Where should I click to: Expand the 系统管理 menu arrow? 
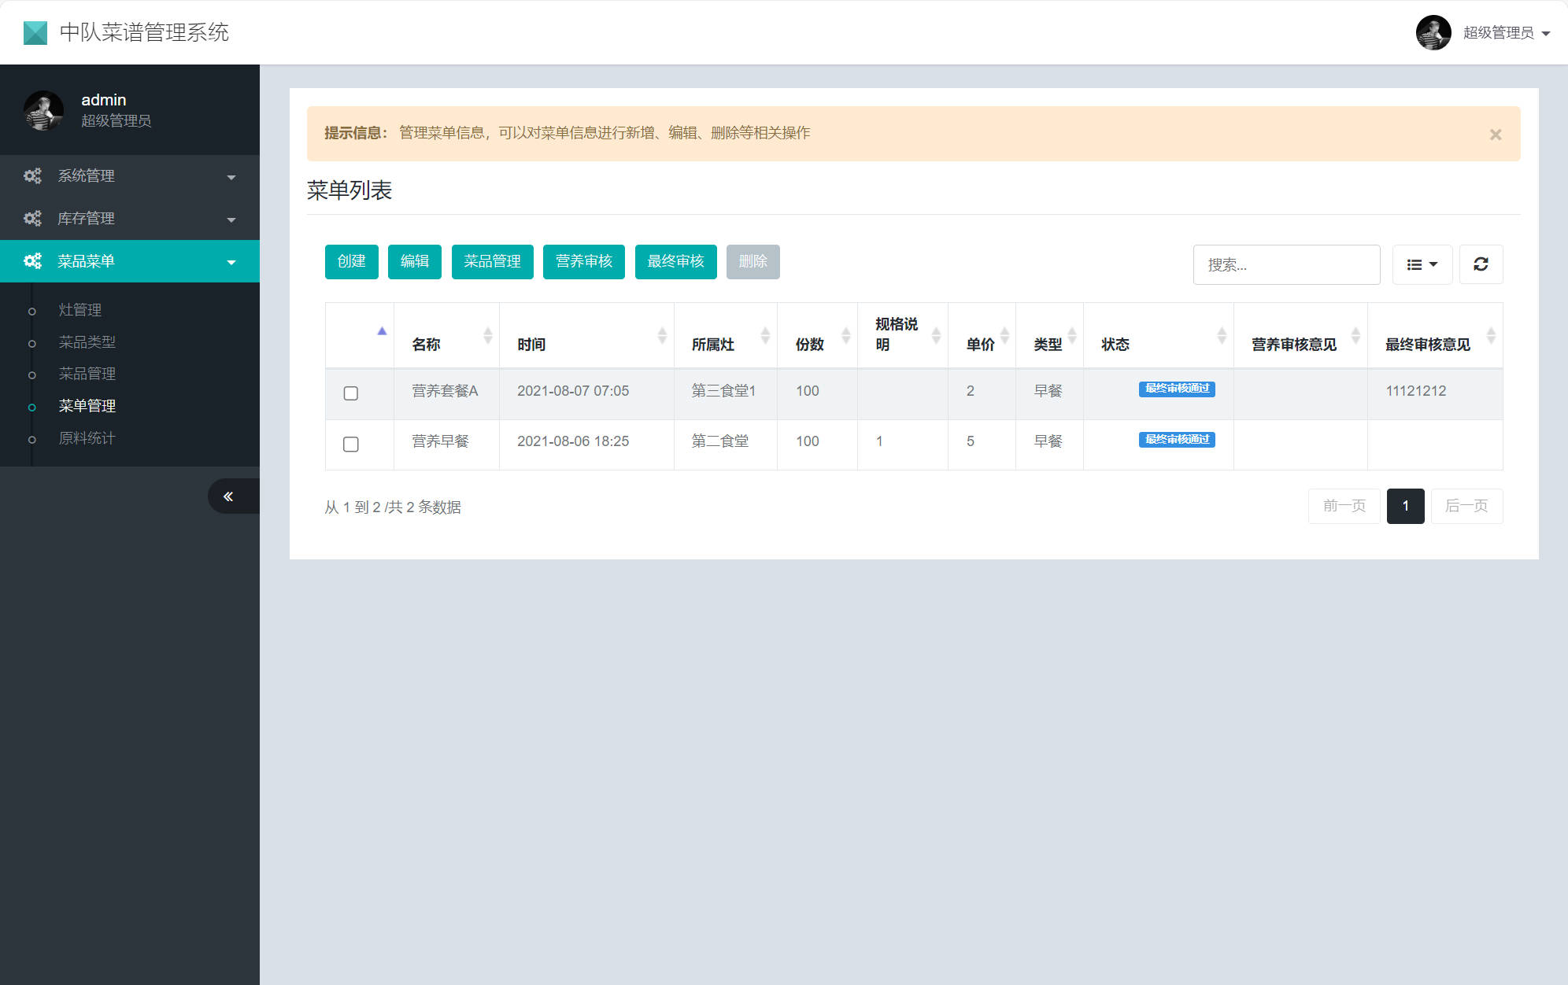[x=231, y=178]
